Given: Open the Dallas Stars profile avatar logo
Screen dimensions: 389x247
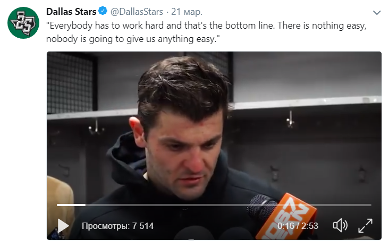Looking at the screenshot, I should point(23,22).
